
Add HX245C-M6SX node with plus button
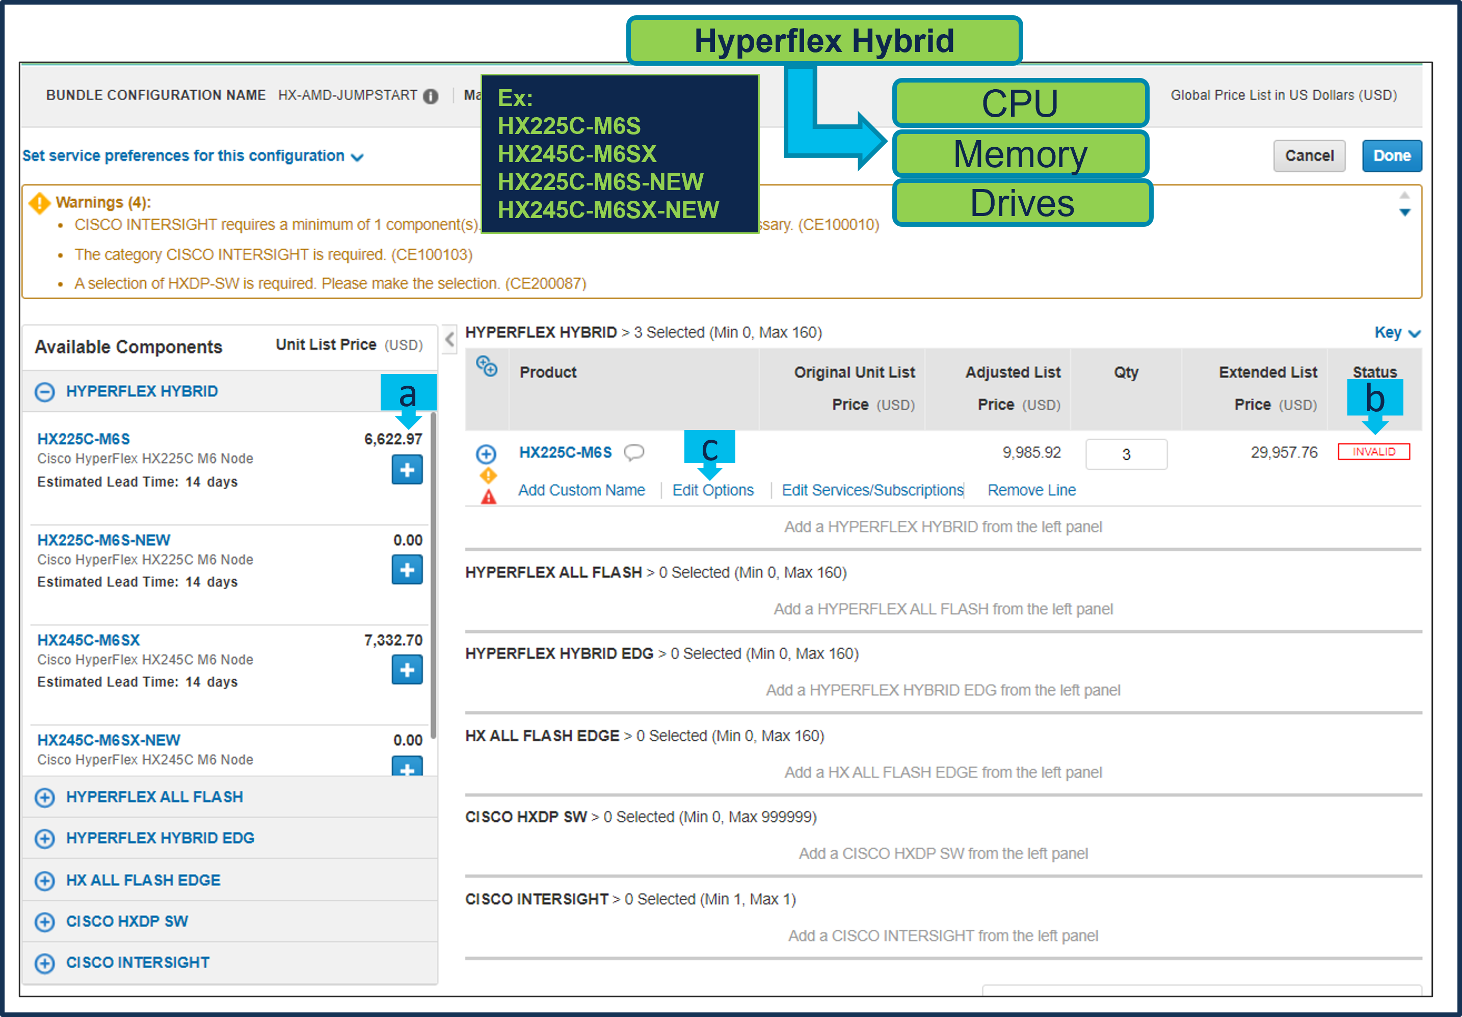pos(407,670)
